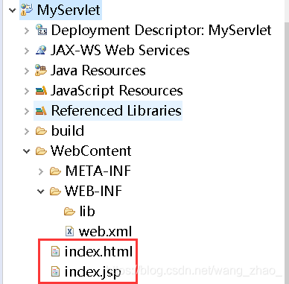The image size is (289, 284).
Task: Select the Referenced Libraries label
Action: tap(116, 111)
